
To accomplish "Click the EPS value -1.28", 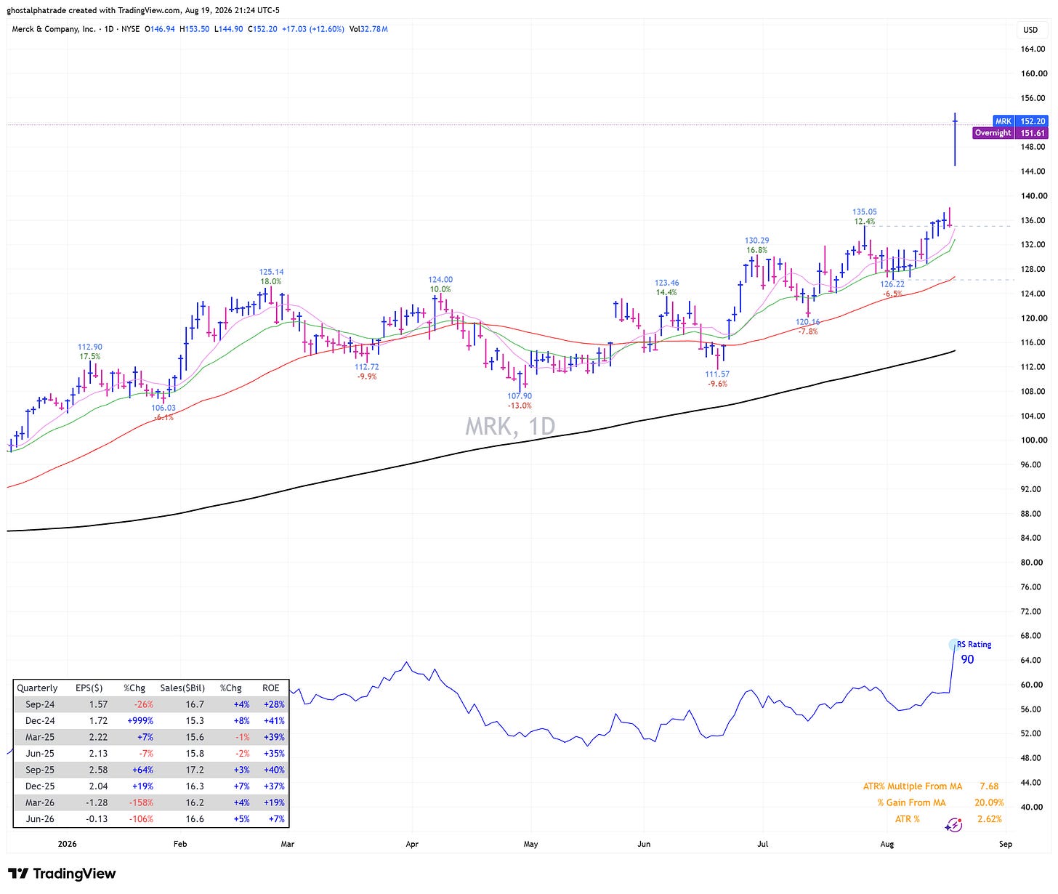I will pos(97,802).
